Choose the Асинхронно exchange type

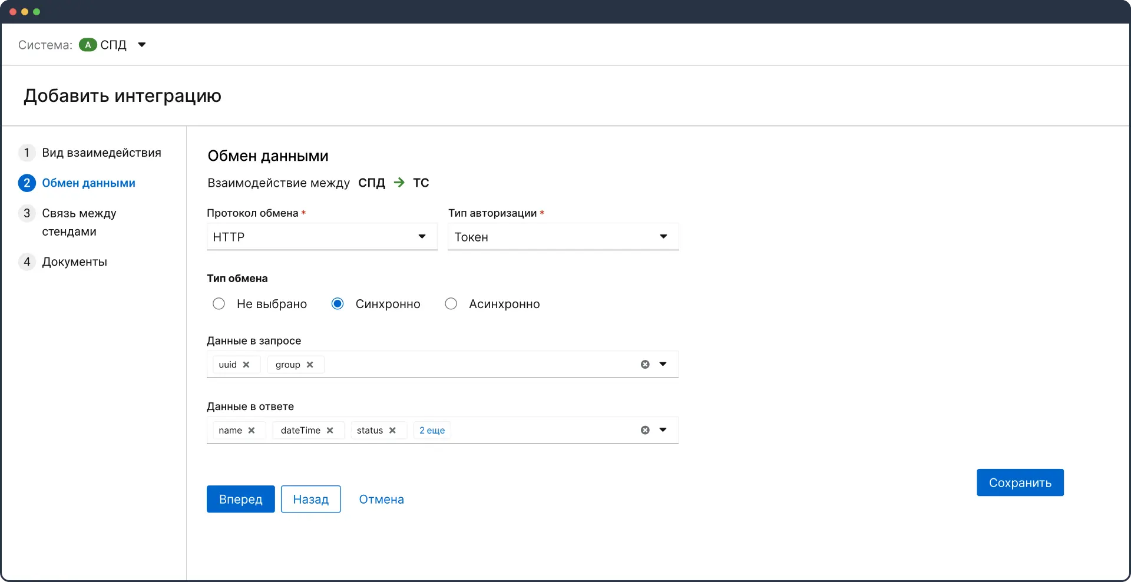click(451, 304)
